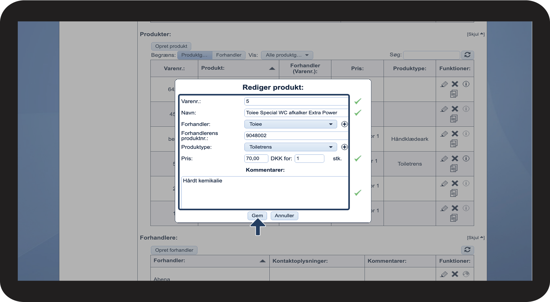The height and width of the screenshot is (302, 550).
Task: Show info for the Håndklædeark row
Action: tap(466, 134)
